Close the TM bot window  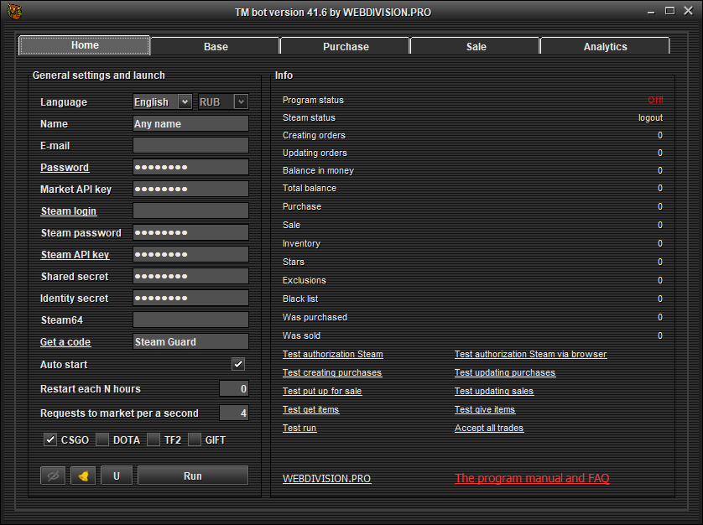click(x=687, y=12)
